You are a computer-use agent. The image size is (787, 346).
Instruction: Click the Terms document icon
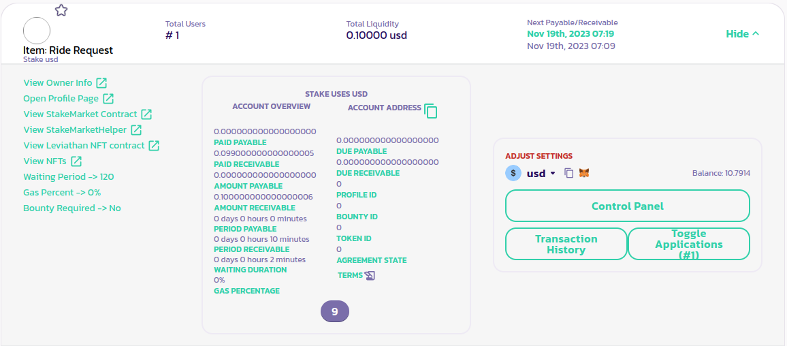point(370,276)
